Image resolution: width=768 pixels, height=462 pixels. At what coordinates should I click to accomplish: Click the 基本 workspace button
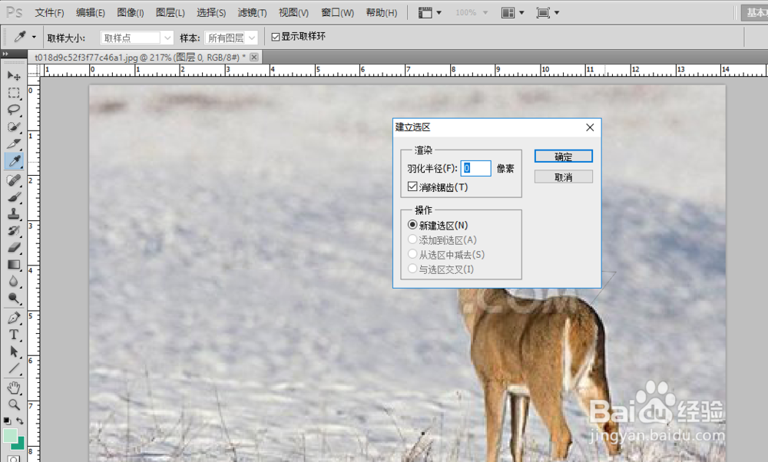click(754, 13)
